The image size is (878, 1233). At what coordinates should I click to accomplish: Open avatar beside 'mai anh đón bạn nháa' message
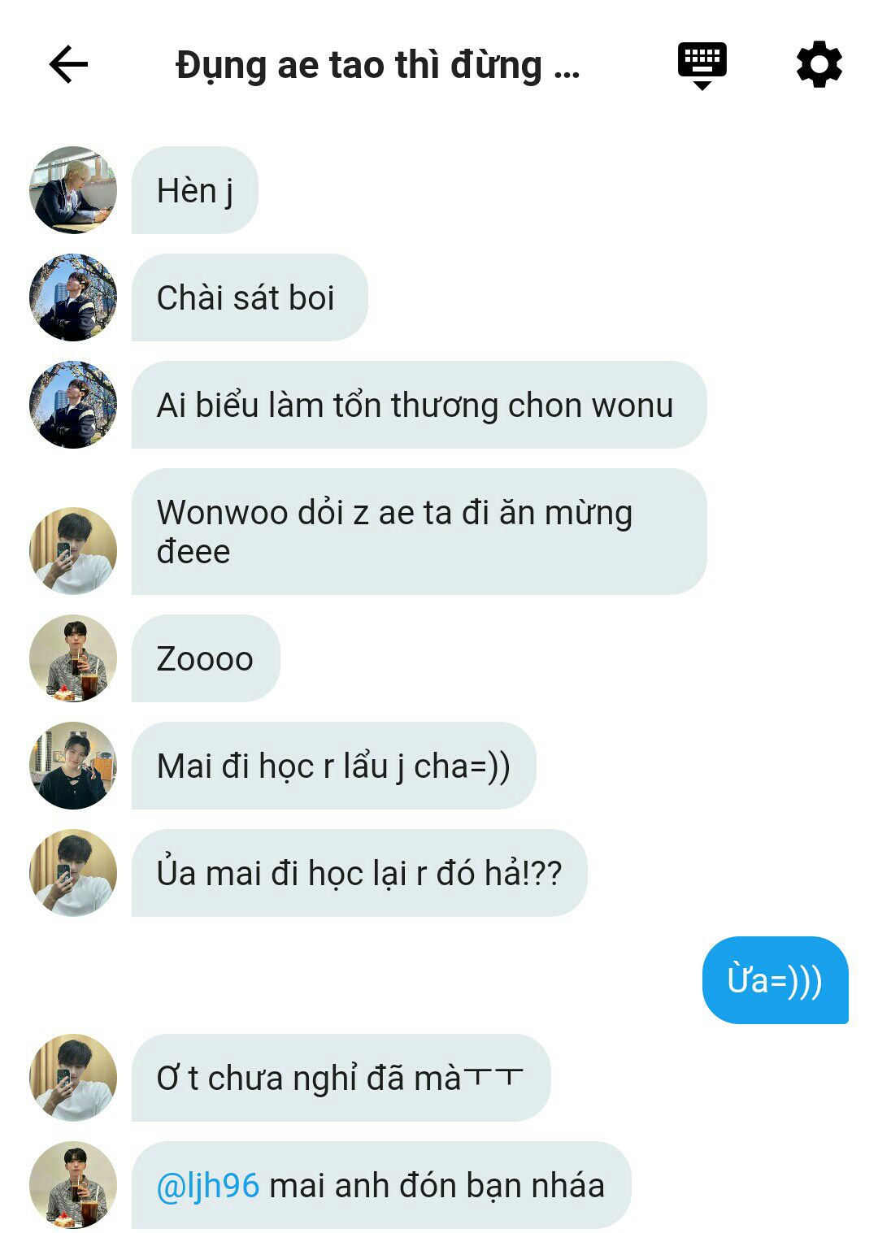73,1185
